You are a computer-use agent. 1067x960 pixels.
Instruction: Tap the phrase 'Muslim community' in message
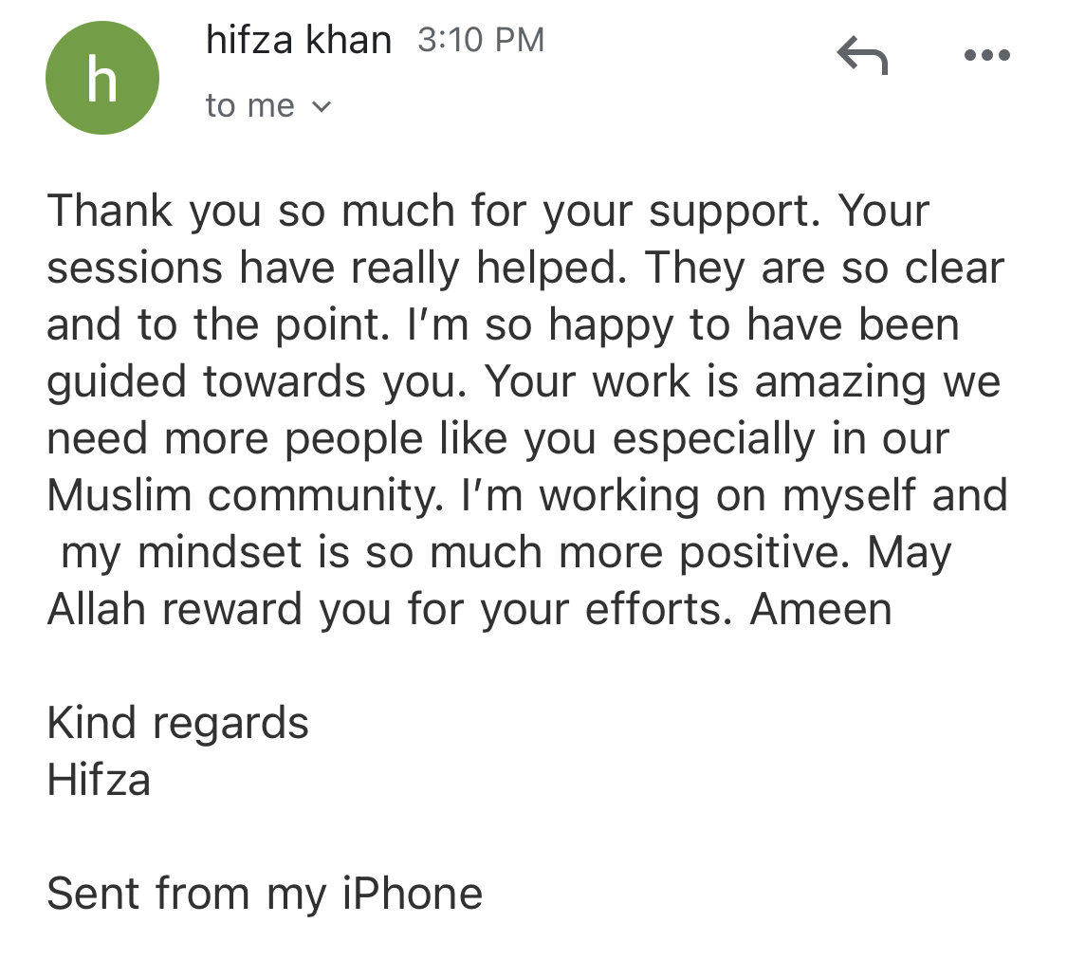[x=245, y=494]
